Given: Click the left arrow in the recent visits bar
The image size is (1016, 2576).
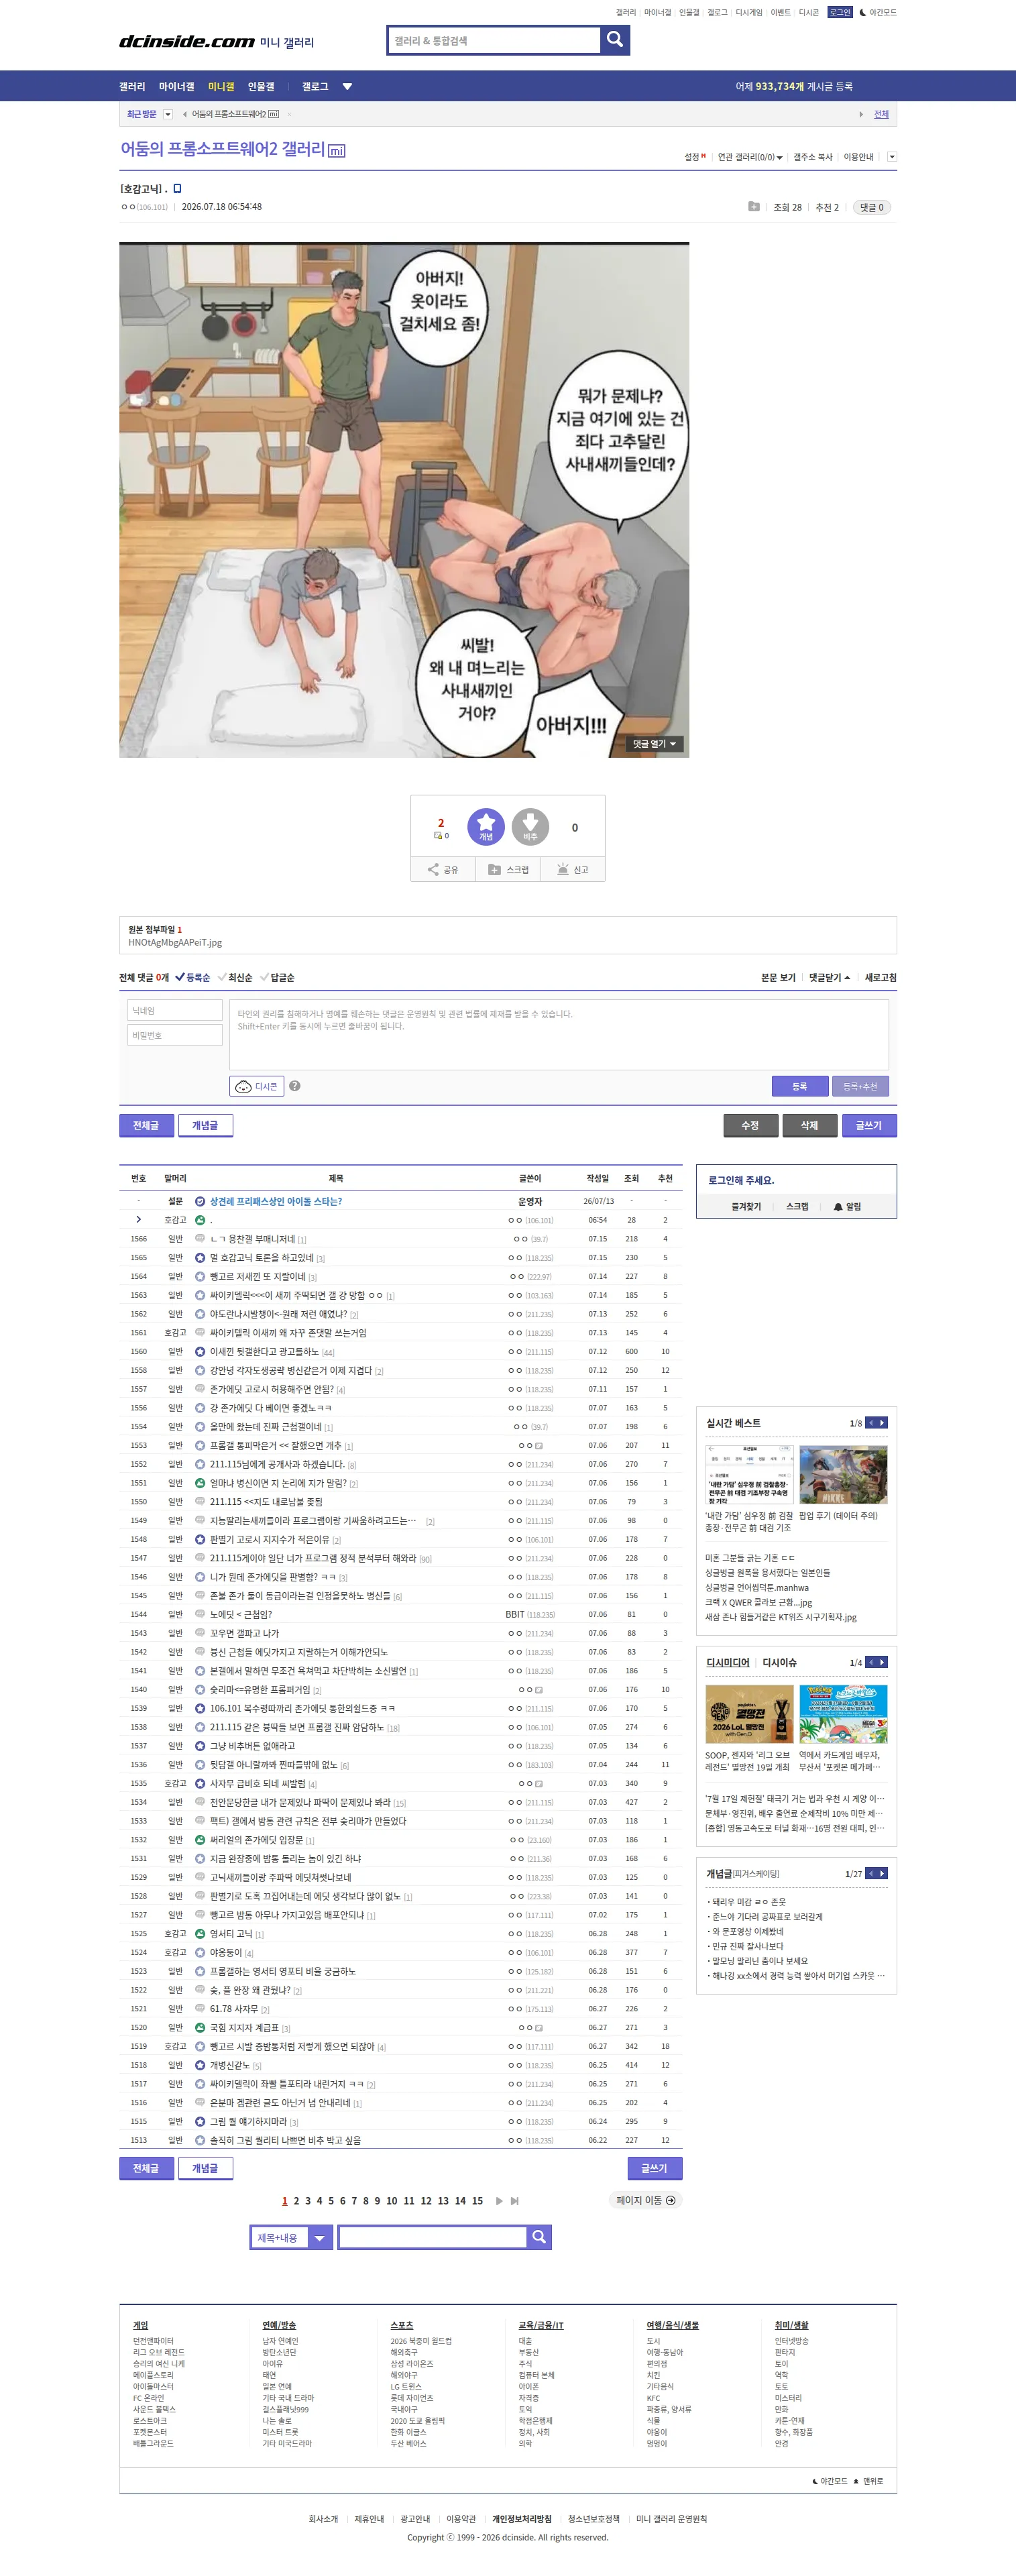Looking at the screenshot, I should point(184,114).
